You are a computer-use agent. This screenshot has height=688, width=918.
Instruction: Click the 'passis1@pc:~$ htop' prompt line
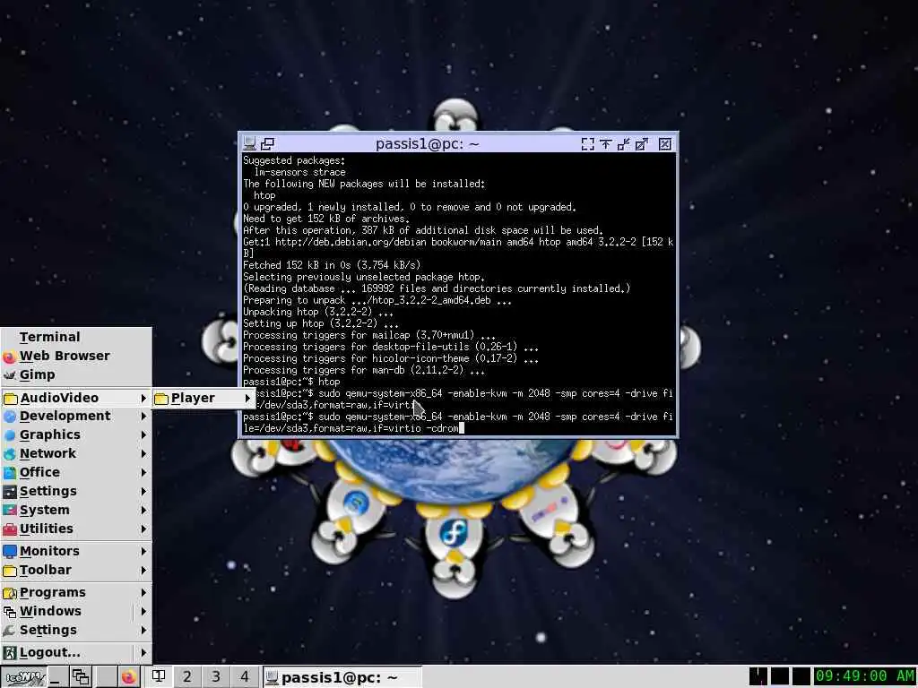(x=291, y=382)
